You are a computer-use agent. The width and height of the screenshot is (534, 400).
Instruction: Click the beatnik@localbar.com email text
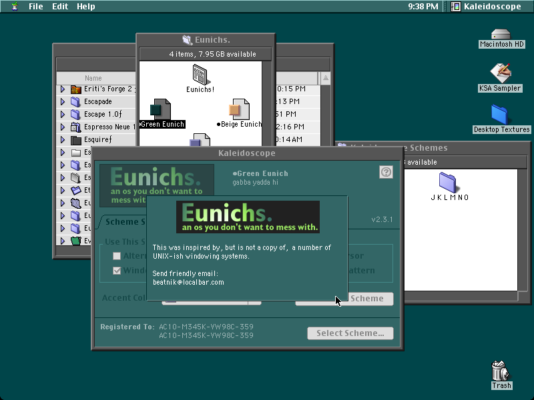tap(188, 282)
